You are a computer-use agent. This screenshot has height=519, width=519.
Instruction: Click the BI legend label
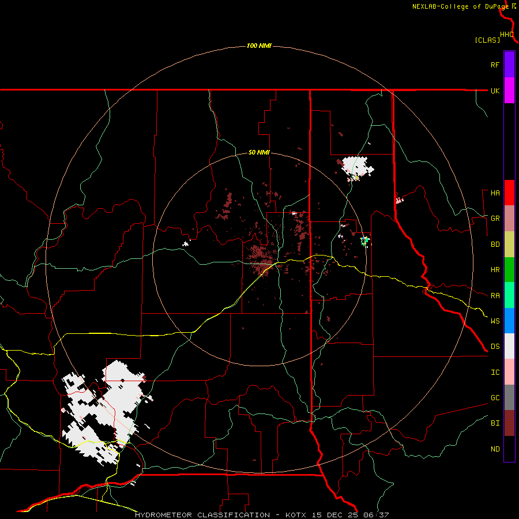495,423
